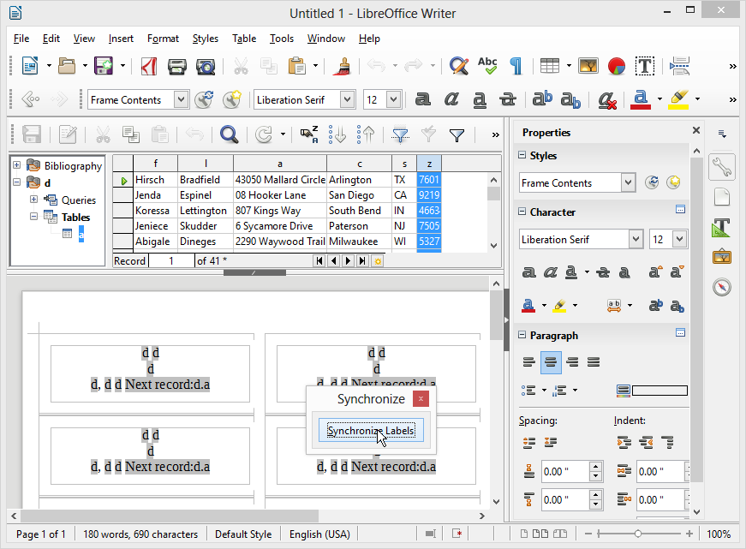Open the Gallery sidebar icon
746x549 pixels.
coord(721,256)
